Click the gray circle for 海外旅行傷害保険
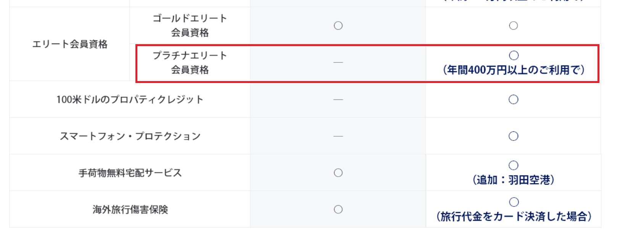The width and height of the screenshot is (620, 233). tap(338, 209)
